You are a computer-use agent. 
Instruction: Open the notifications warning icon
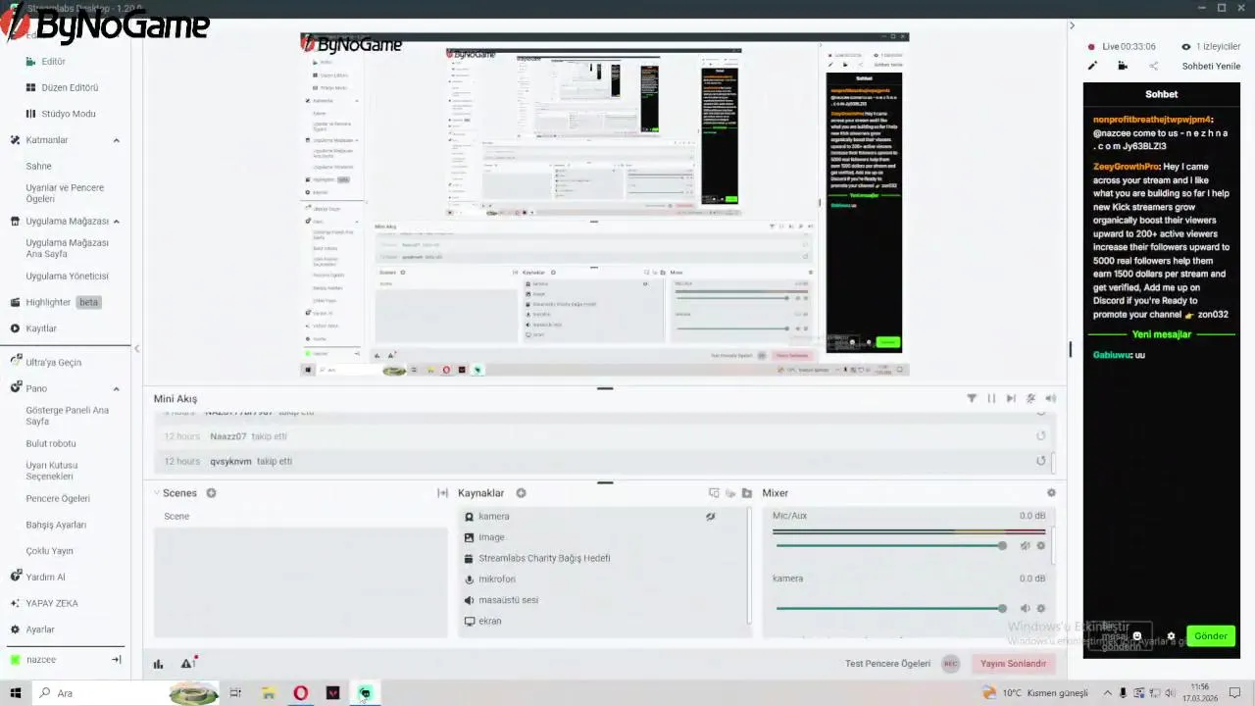click(187, 664)
